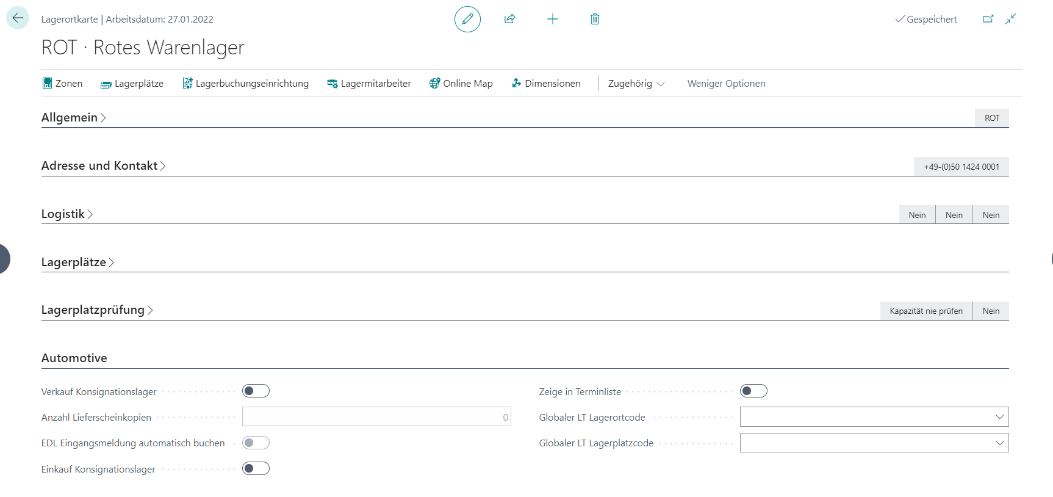The width and height of the screenshot is (1053, 497).
Task: Click the share icon
Action: pyautogui.click(x=510, y=19)
